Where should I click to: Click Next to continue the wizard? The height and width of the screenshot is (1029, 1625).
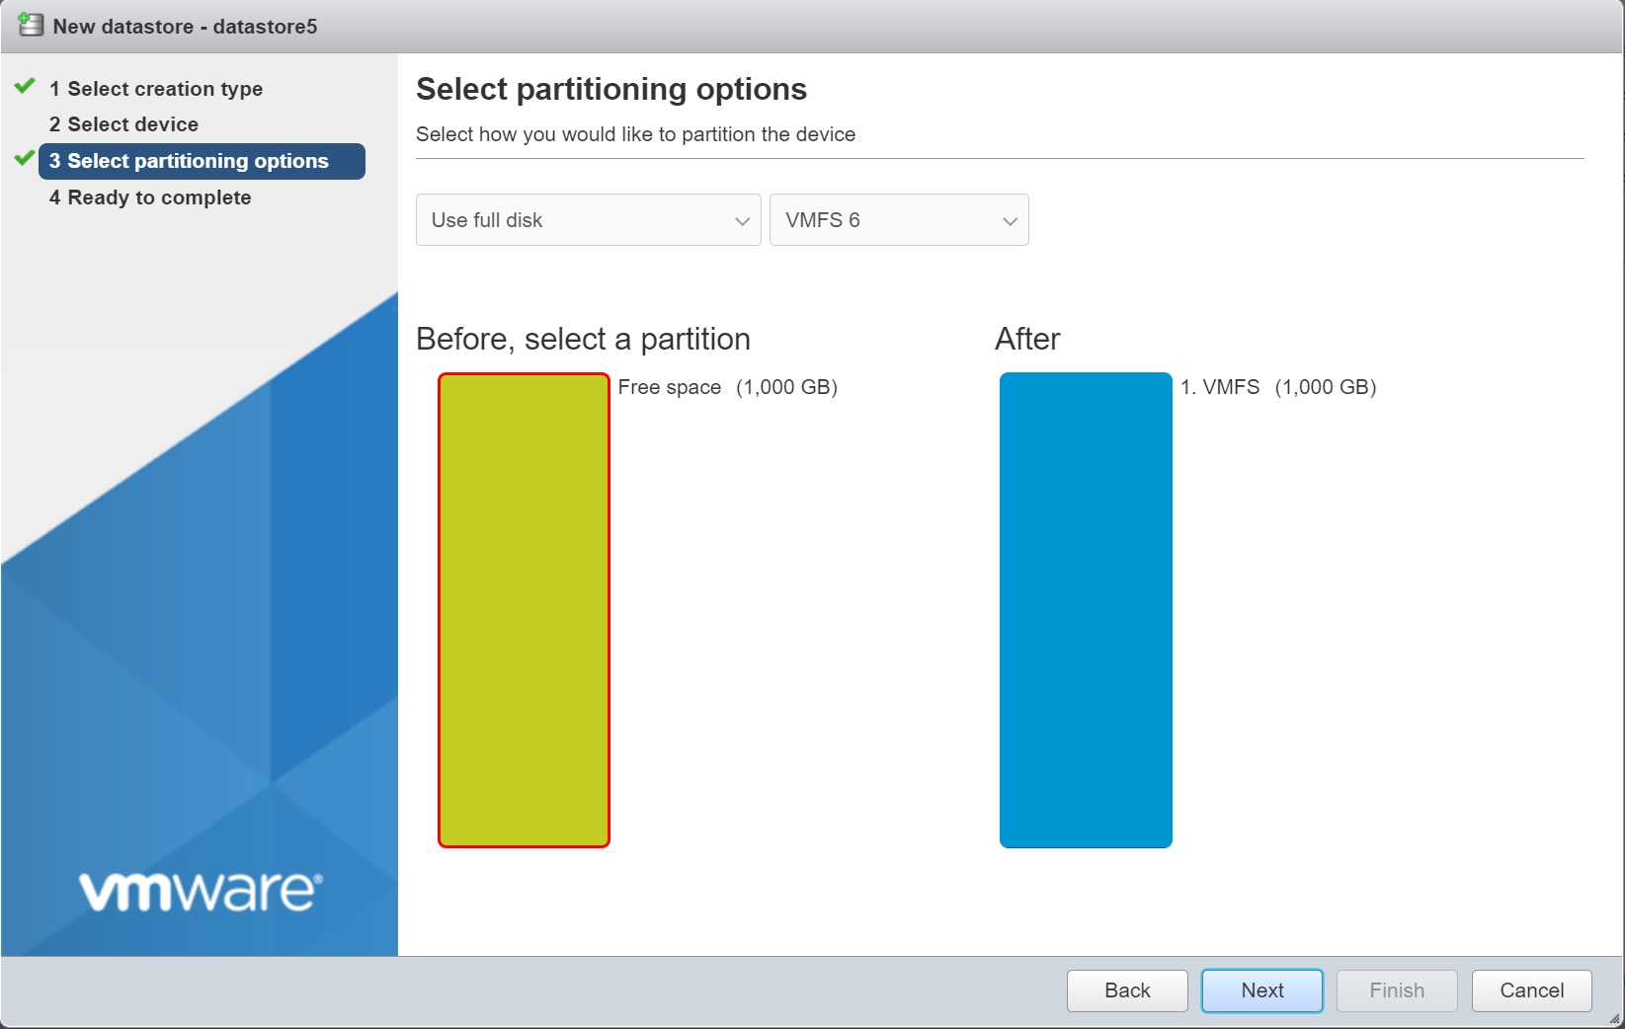1261,990
